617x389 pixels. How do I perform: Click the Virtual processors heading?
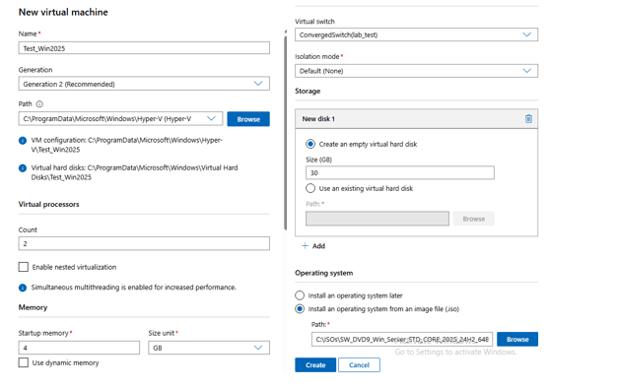click(x=49, y=204)
